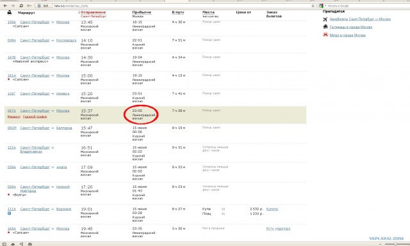Bookmark the page with the star icon
This screenshot has width=410, height=246.
point(313,6)
